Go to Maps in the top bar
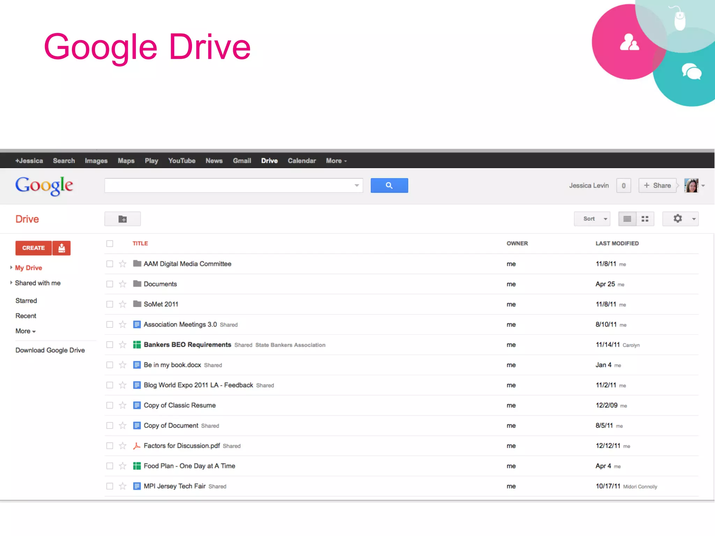This screenshot has height=536, width=715. (126, 161)
